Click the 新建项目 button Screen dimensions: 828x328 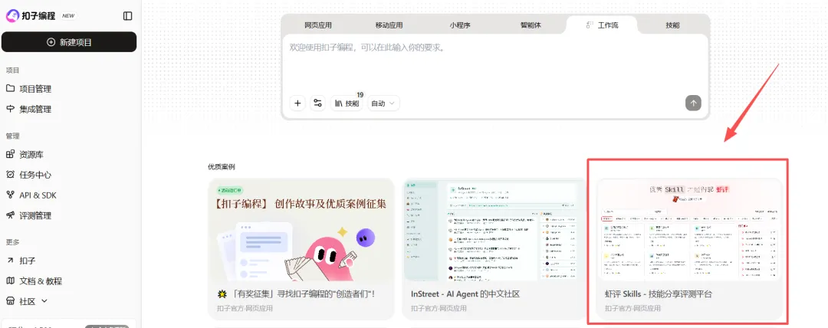[69, 41]
